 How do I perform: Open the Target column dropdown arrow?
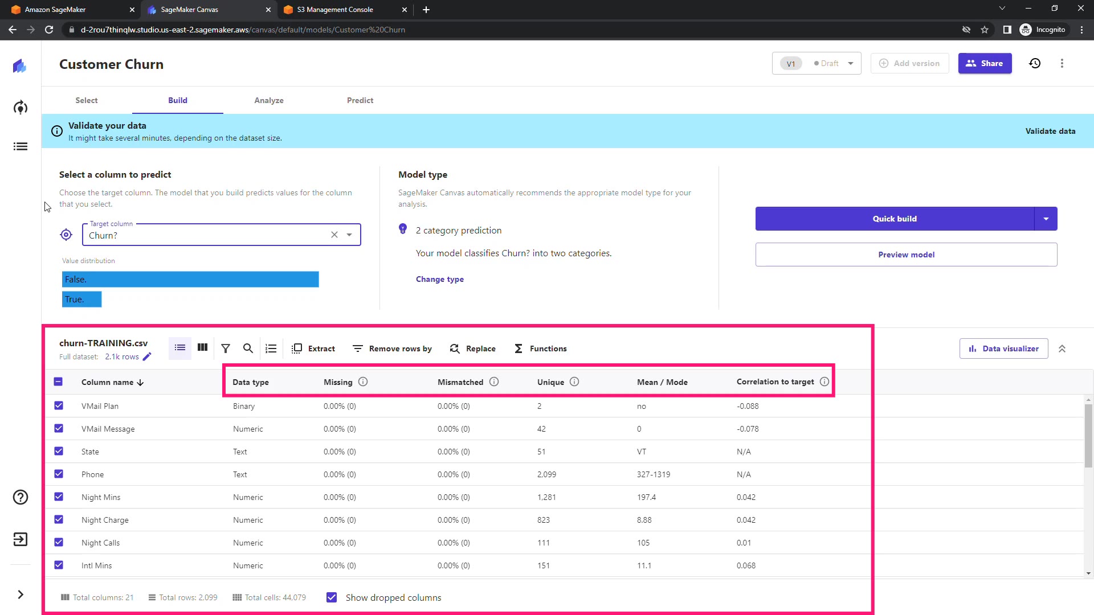[x=349, y=235]
